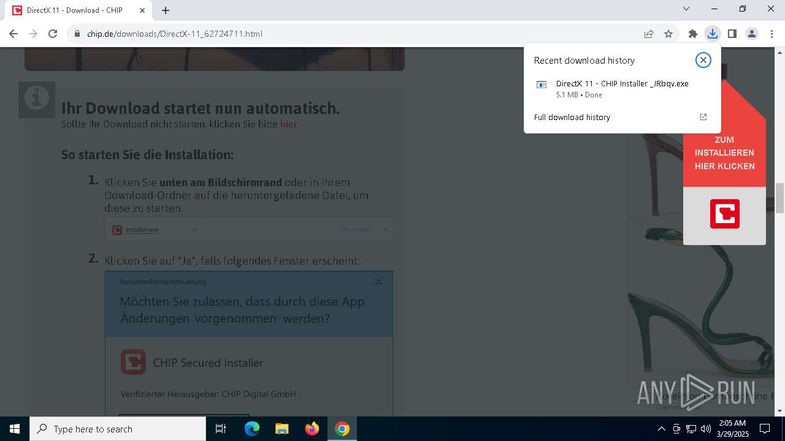
Task: Bookmark this tab with the star
Action: [668, 34]
